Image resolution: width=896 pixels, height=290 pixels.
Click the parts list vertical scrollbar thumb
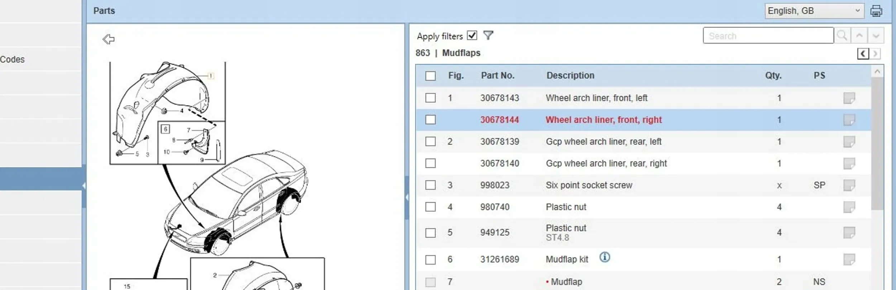tap(877, 143)
